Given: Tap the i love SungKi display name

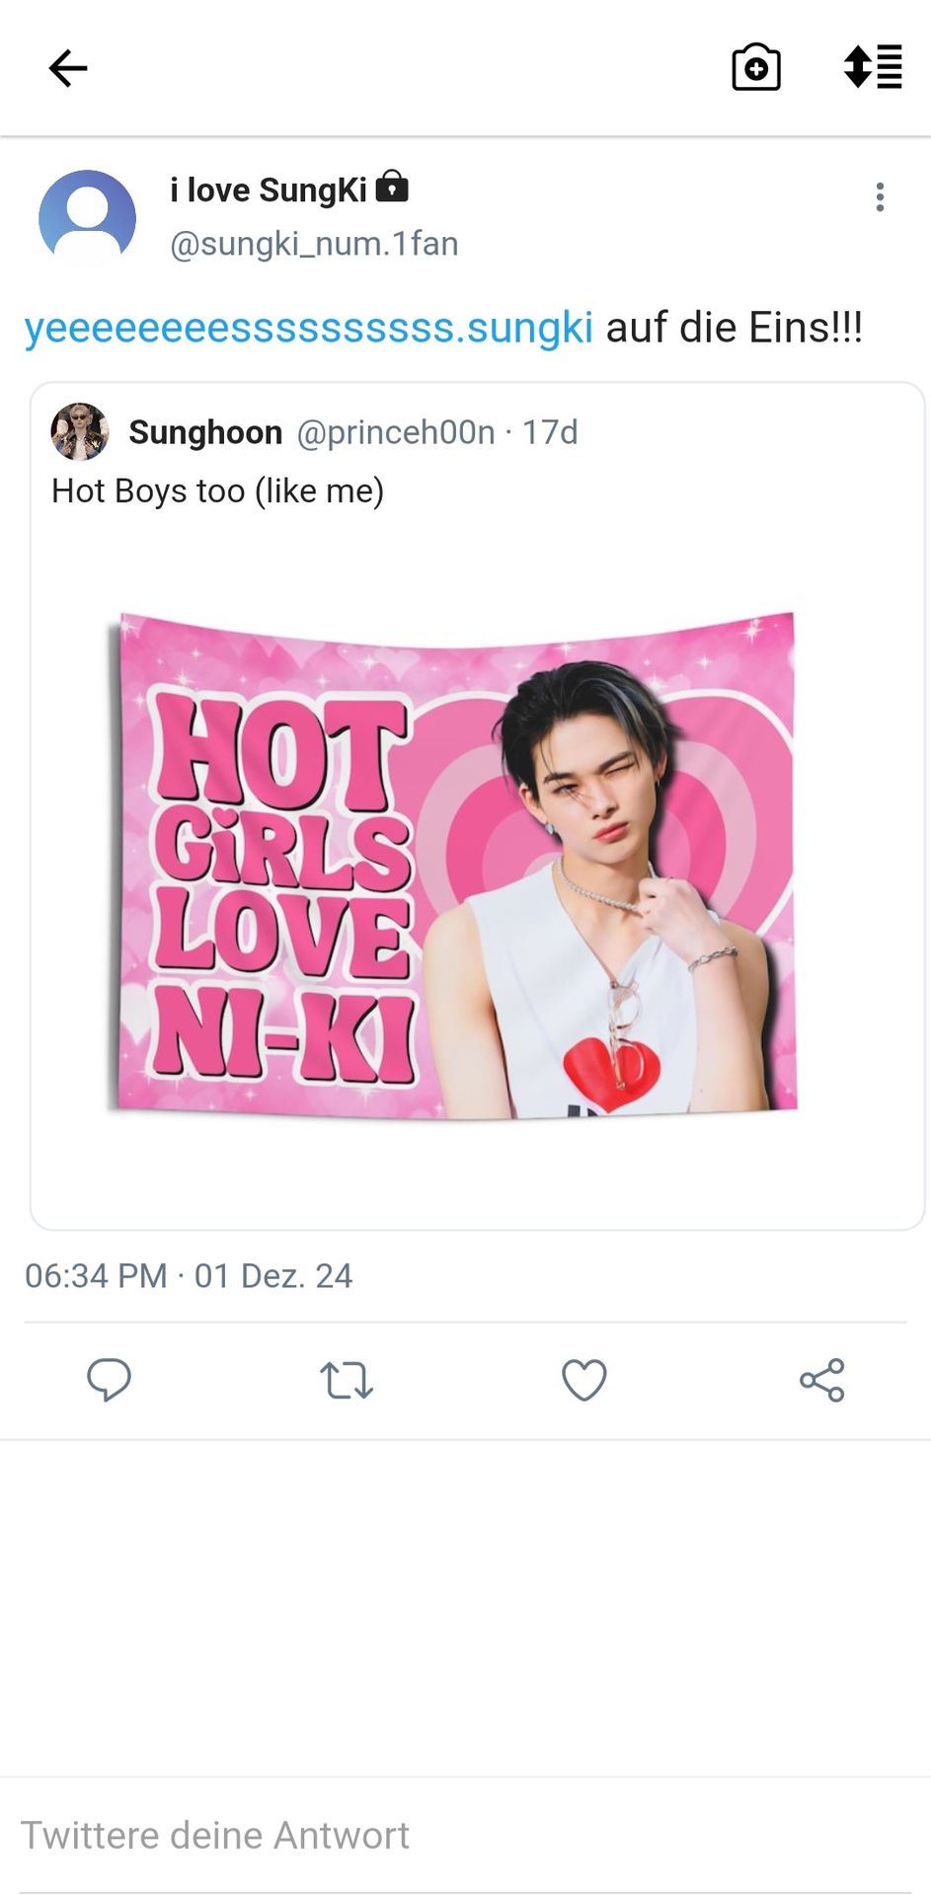Looking at the screenshot, I should [x=269, y=189].
